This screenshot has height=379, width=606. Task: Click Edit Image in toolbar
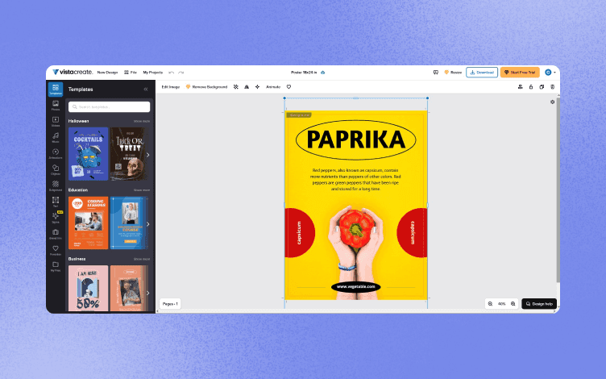point(171,87)
